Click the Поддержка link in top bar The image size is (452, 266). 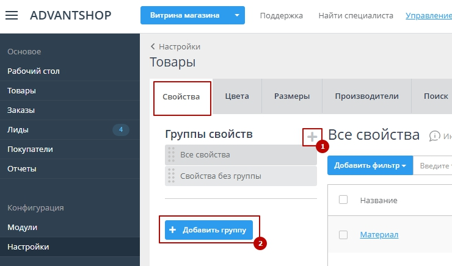(281, 15)
